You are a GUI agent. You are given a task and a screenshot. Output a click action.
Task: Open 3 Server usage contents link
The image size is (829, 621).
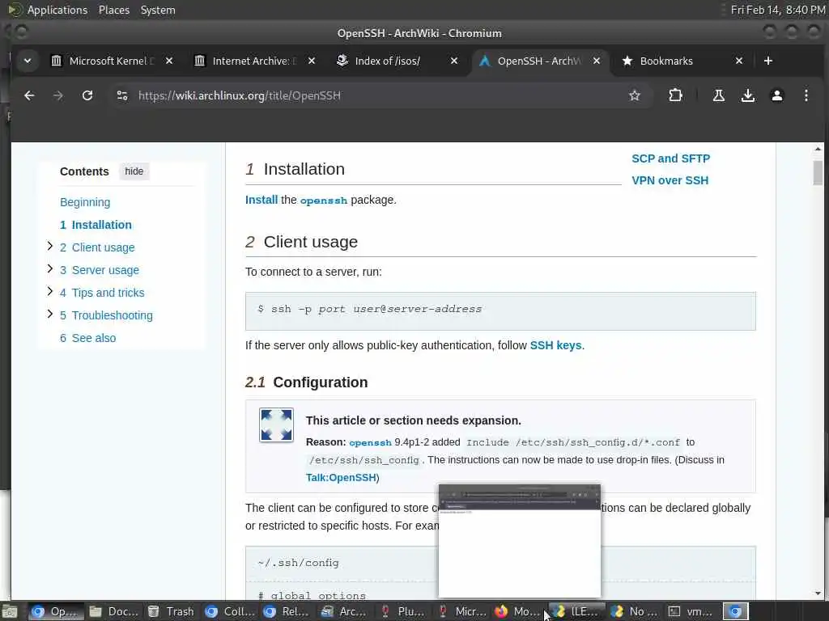pos(100,270)
